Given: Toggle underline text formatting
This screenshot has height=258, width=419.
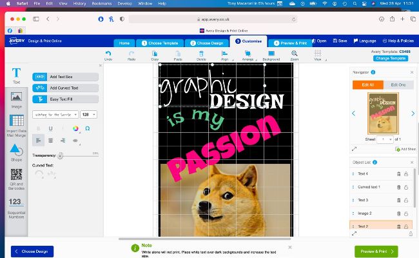Looking at the screenshot, I should pyautogui.click(x=51, y=128).
